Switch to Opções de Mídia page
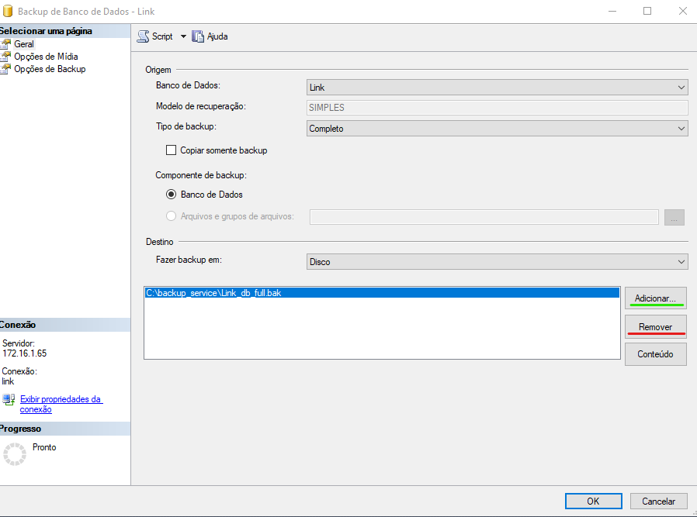The width and height of the screenshot is (697, 517). pyautogui.click(x=46, y=57)
